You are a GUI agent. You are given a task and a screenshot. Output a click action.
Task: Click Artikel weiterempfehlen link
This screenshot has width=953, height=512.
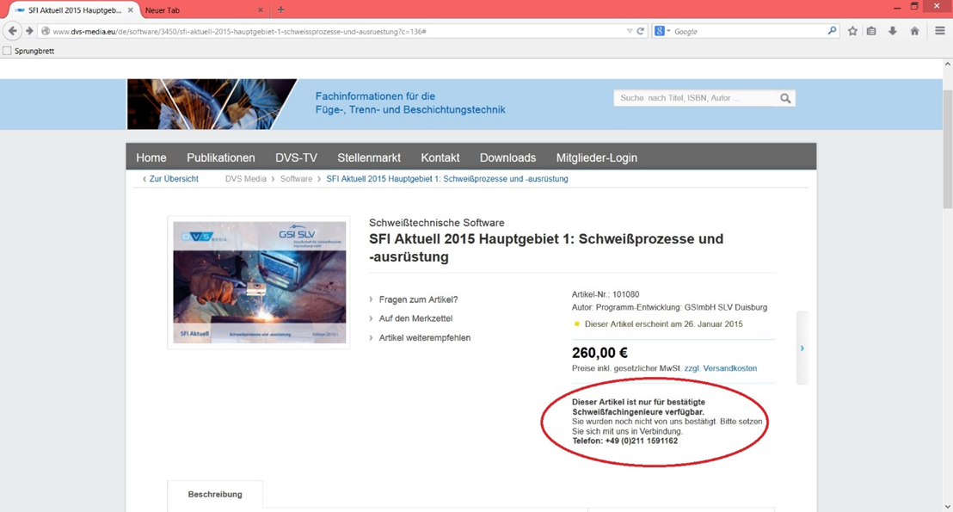(x=425, y=337)
